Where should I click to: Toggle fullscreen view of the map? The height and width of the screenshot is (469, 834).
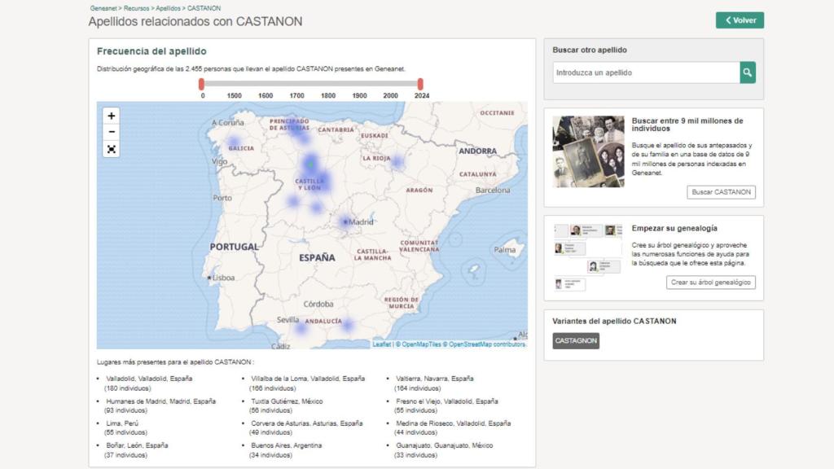(111, 148)
